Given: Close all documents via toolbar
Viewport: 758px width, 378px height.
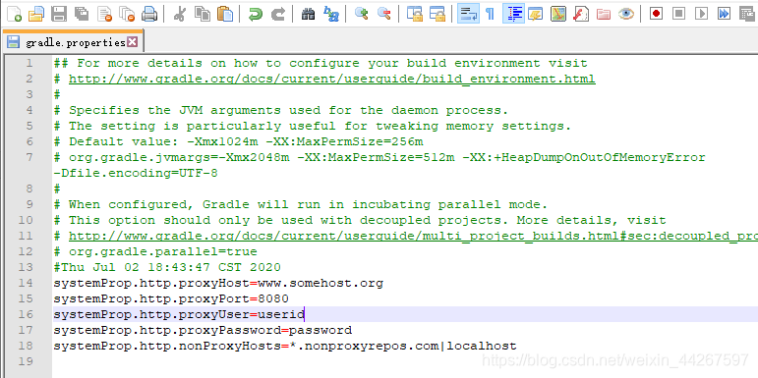Looking at the screenshot, I should [x=127, y=14].
